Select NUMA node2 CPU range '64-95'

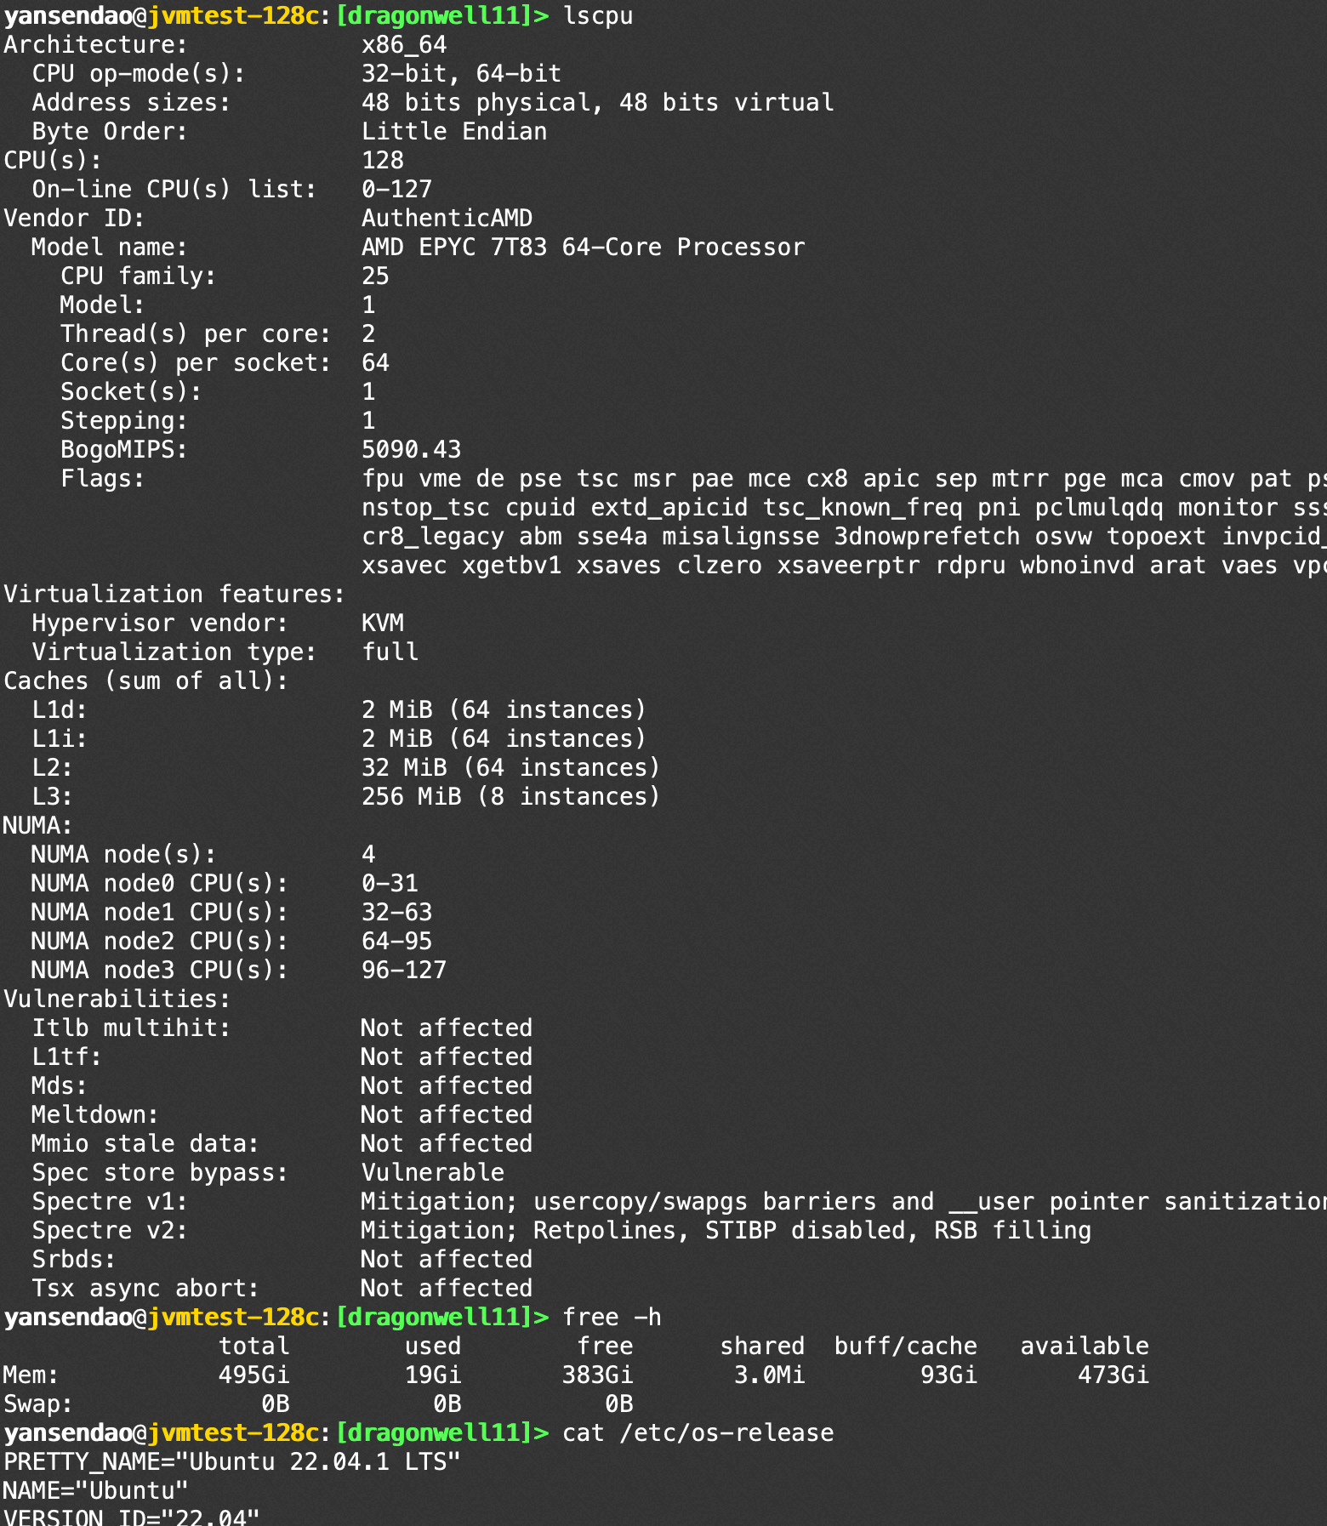397,942
